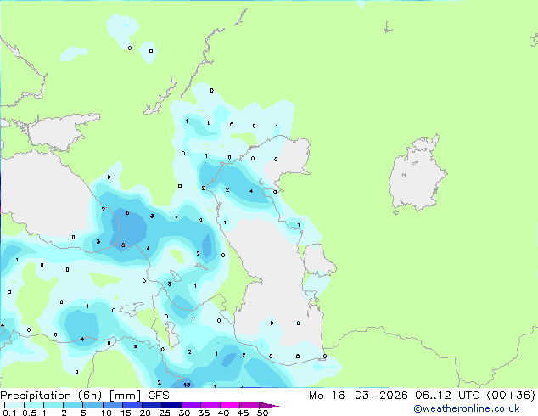The height and width of the screenshot is (416, 538).
Task: Click legend label '10'
Action: pyautogui.click(x=106, y=413)
